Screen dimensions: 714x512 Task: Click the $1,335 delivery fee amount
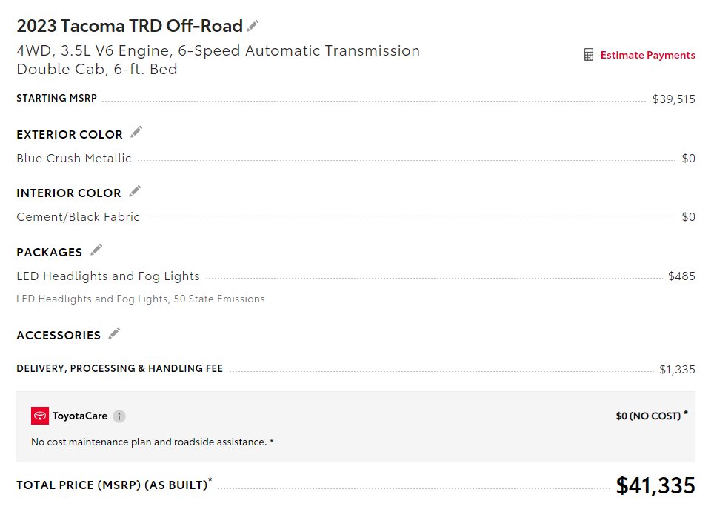tap(677, 369)
